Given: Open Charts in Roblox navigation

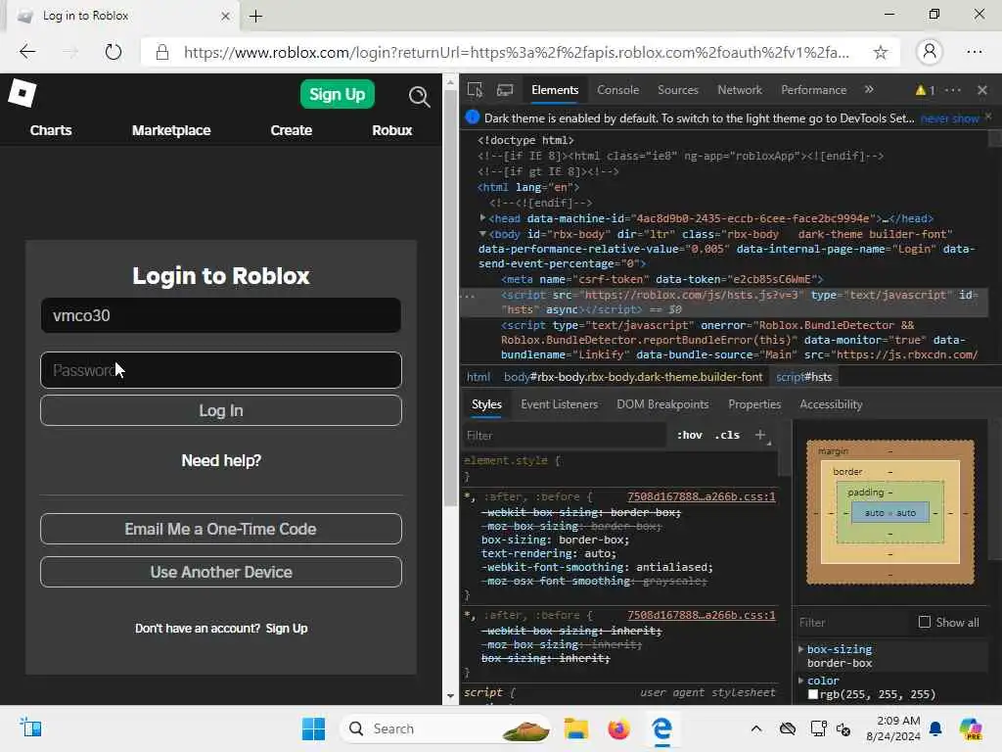Looking at the screenshot, I should point(51,130).
